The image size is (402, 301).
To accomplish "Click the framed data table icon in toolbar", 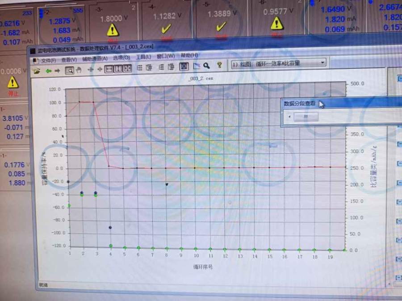I will [184, 67].
